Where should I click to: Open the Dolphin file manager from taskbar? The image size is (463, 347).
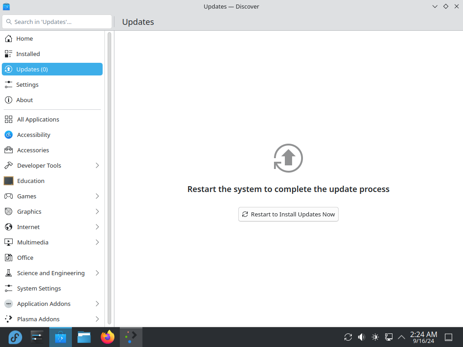(84, 337)
